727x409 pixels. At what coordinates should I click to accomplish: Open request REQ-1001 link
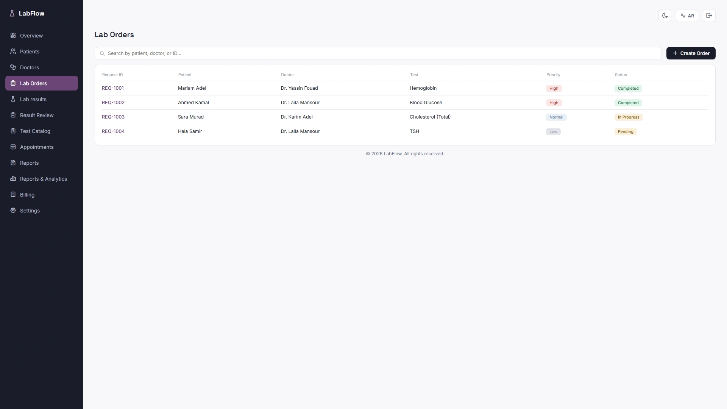(113, 88)
